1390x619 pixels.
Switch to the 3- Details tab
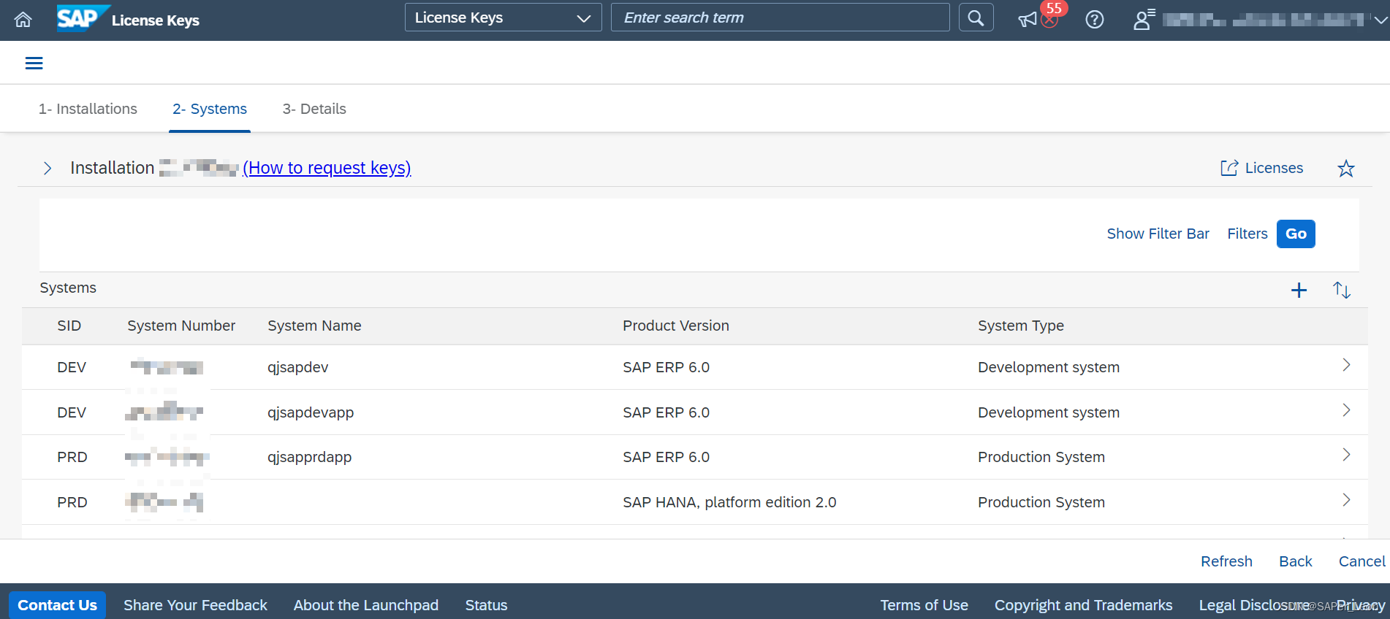point(314,109)
